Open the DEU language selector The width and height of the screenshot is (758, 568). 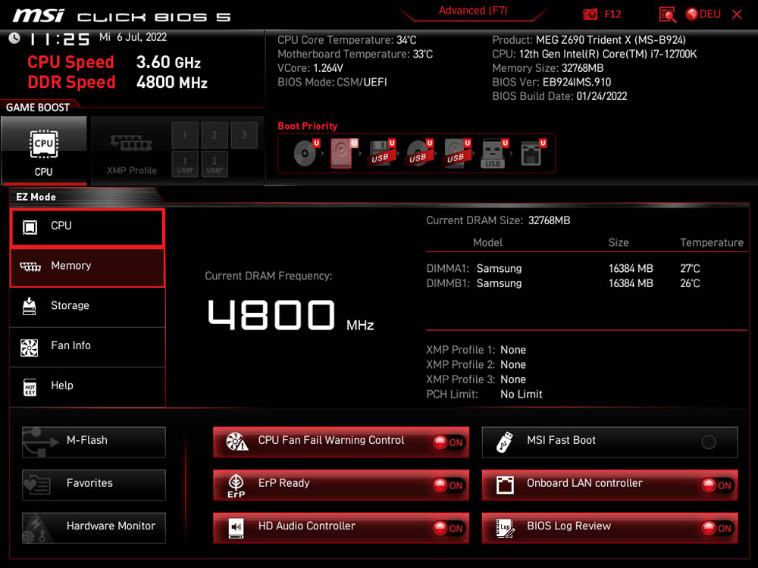tap(703, 14)
